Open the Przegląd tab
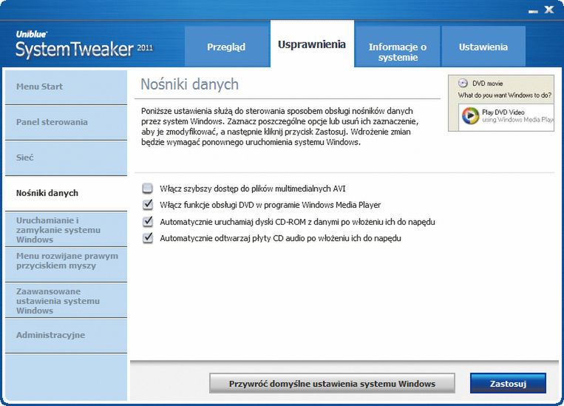 click(227, 47)
